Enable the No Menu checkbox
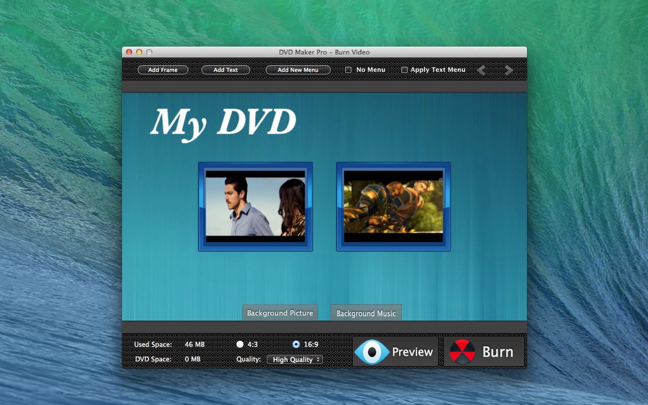This screenshot has width=648, height=405. pyautogui.click(x=348, y=70)
